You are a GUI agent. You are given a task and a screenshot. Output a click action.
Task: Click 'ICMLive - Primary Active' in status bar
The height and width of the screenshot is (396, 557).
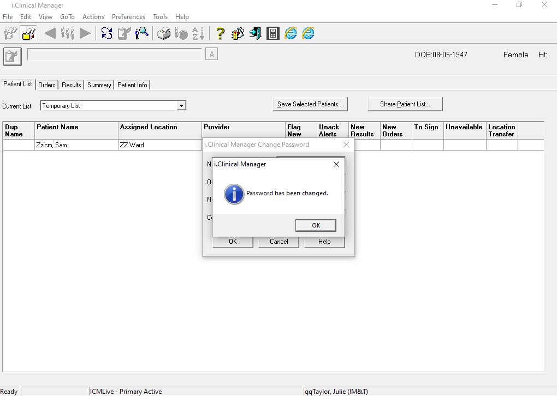pos(126,392)
